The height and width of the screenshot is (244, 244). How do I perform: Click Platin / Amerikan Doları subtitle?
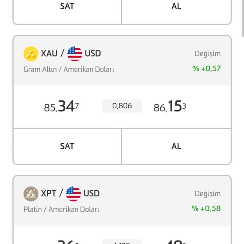click(61, 209)
